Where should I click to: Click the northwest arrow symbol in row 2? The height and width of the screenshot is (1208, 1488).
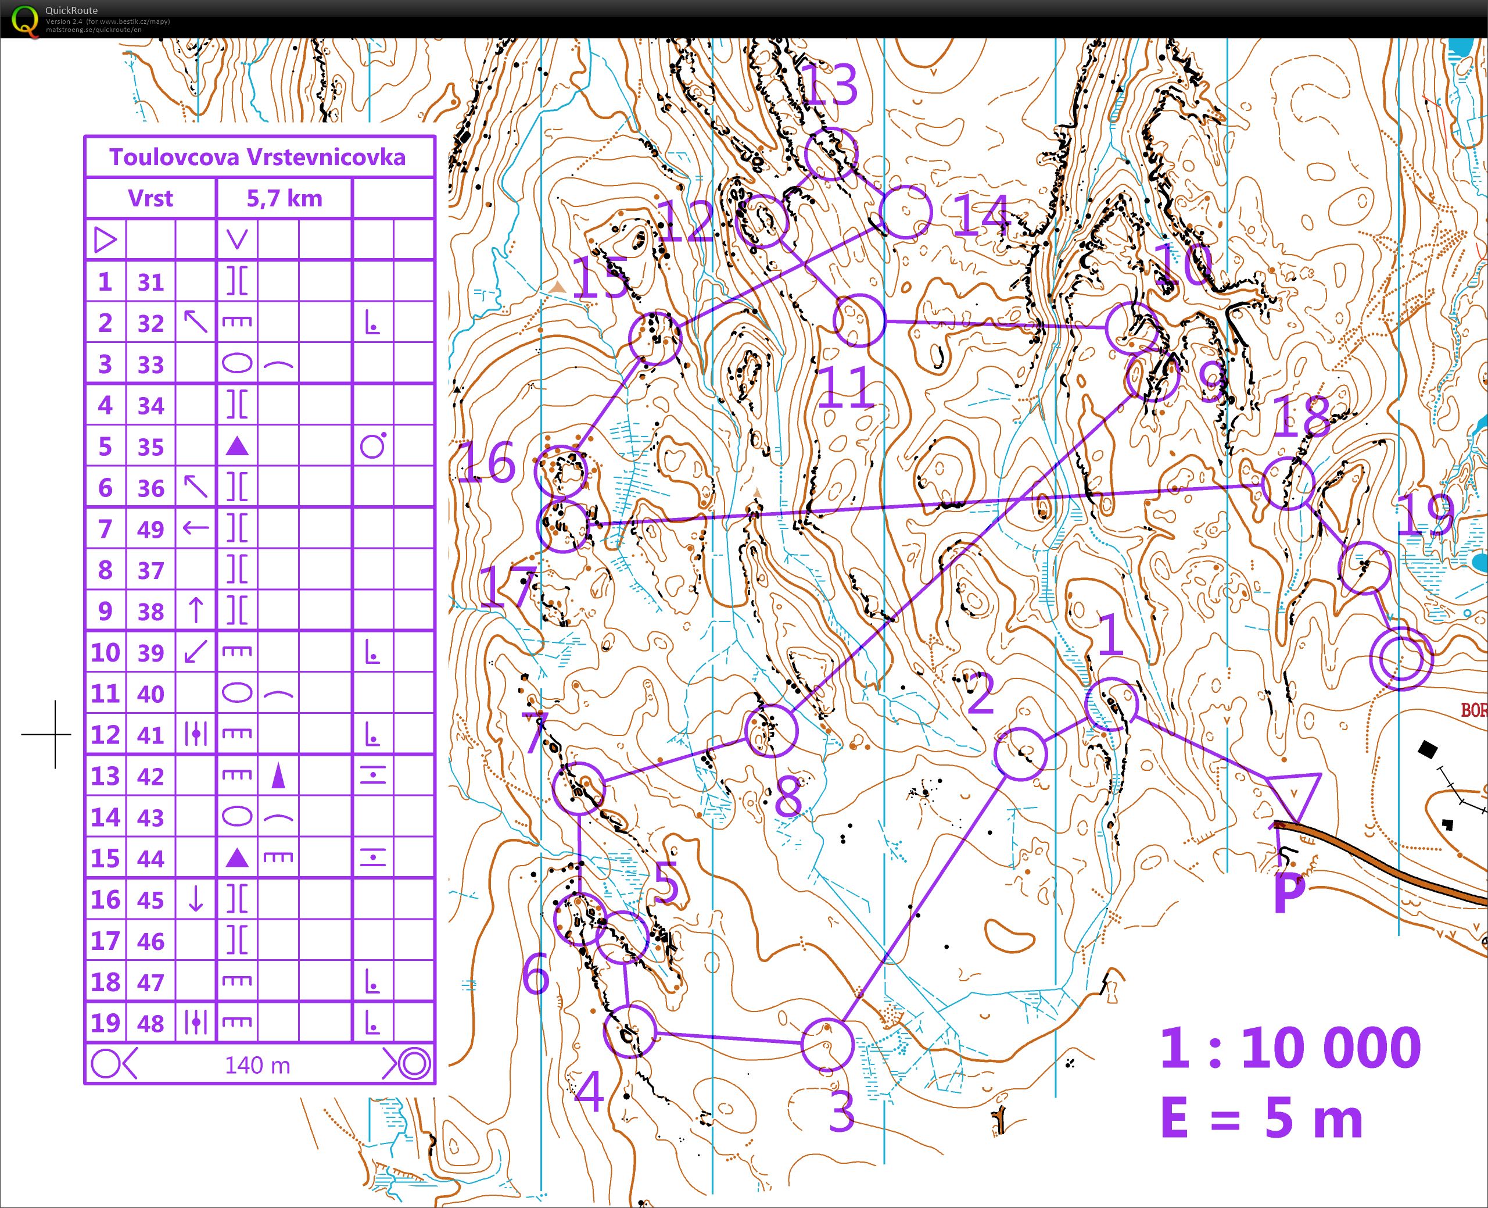(195, 322)
